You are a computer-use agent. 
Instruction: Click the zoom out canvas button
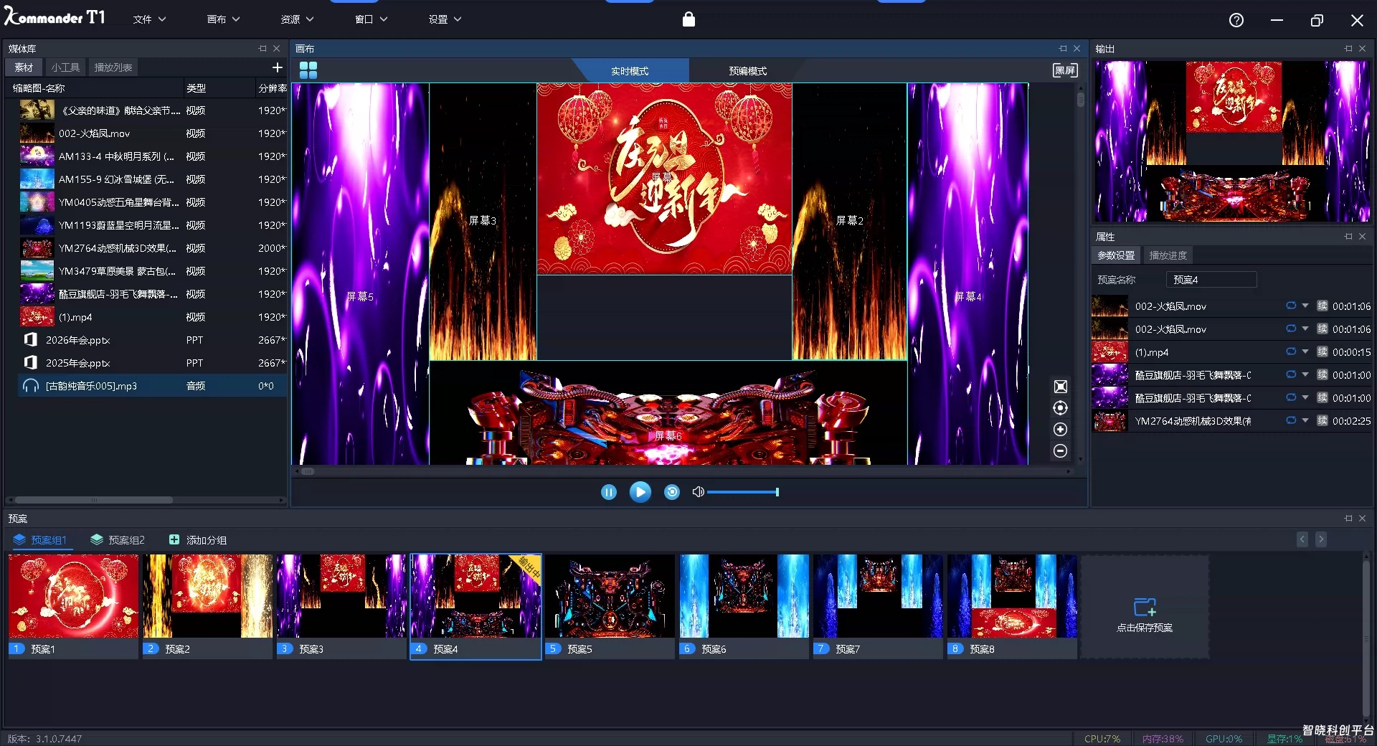pyautogui.click(x=1060, y=450)
